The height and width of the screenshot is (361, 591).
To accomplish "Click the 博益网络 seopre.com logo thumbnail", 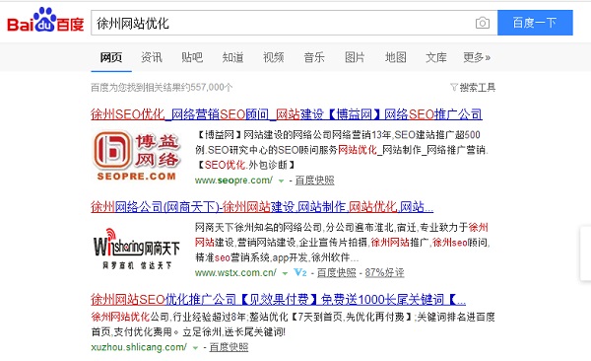I will [137, 155].
